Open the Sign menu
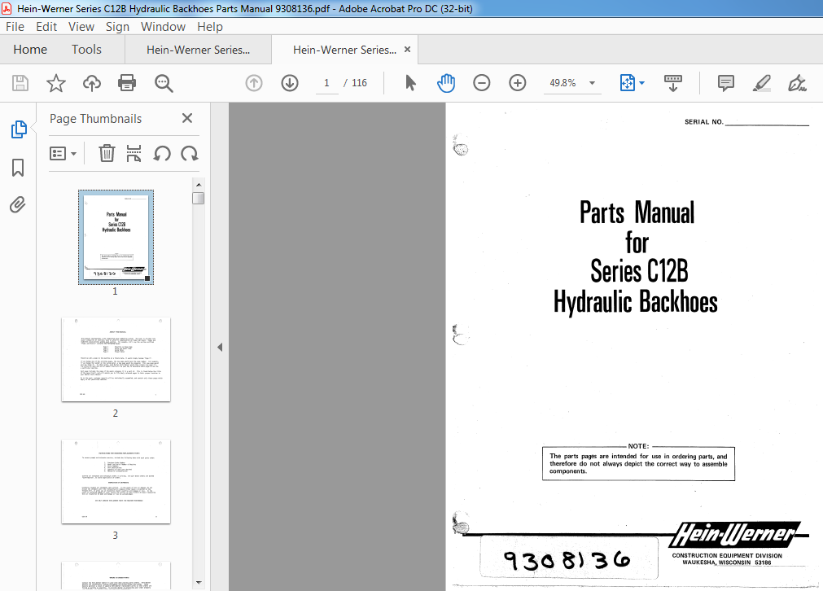Viewport: 823px width, 591px height. point(117,27)
